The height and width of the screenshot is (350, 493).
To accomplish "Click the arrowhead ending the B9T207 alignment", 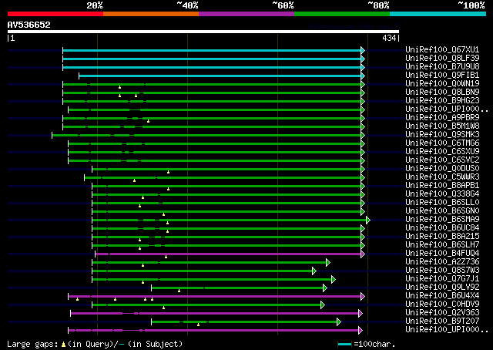I will (339, 322).
